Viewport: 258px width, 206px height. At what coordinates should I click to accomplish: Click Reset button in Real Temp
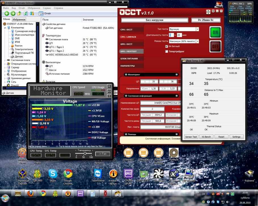tap(221, 137)
